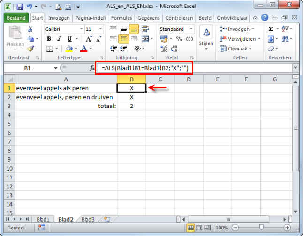Click the increase decimal icon

(x=164, y=49)
